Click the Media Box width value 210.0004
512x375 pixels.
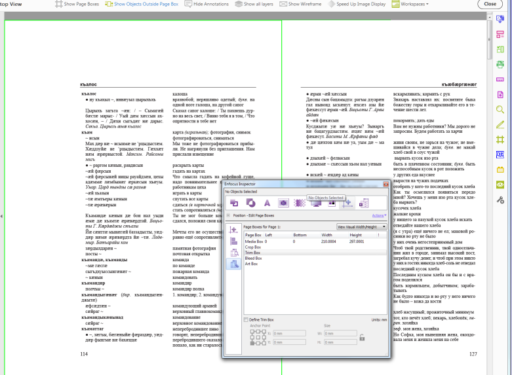pos(328,241)
